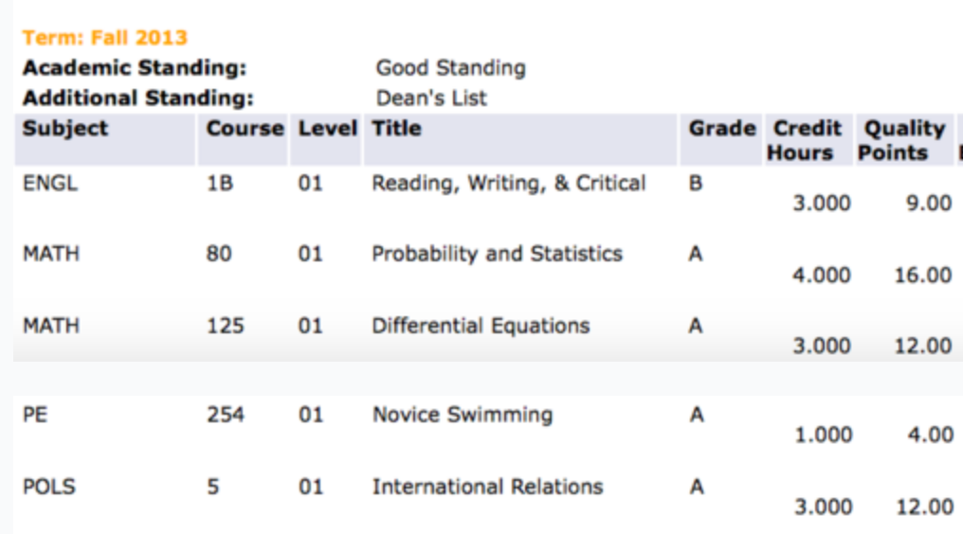Click the "Dean's List" additional standing value
The width and height of the screenshot is (963, 534).
point(431,98)
